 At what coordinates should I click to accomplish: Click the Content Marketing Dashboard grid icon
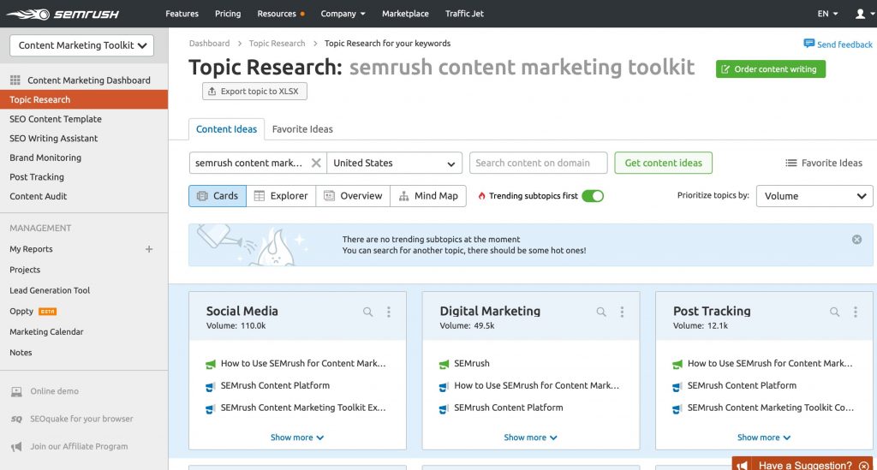click(15, 80)
